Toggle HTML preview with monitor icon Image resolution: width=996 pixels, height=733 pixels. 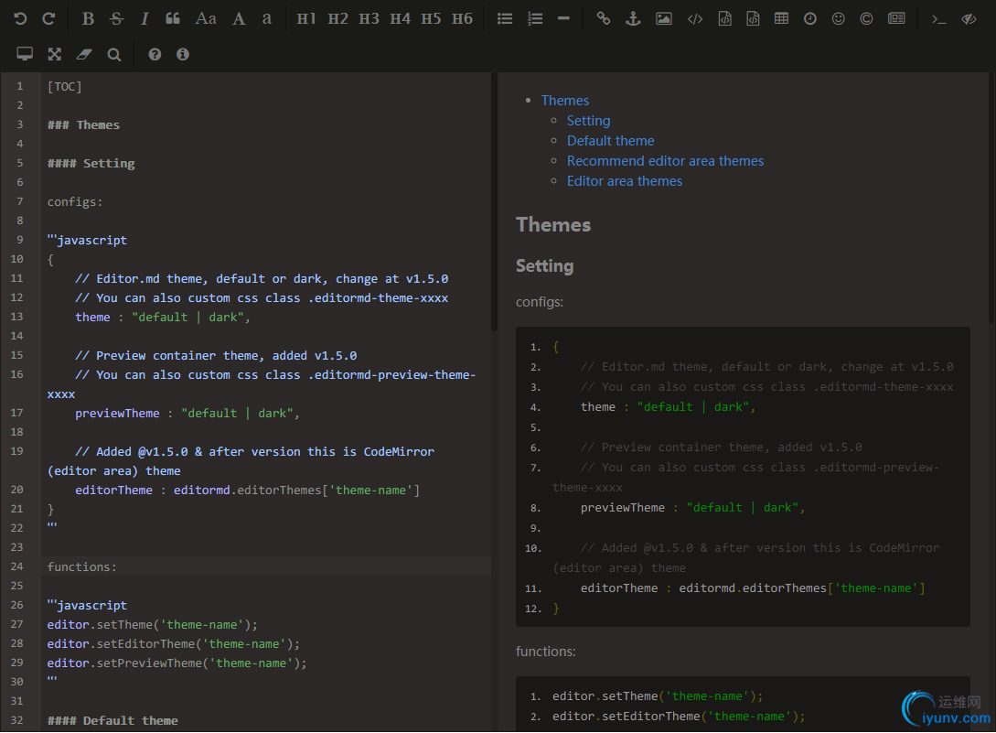click(25, 55)
